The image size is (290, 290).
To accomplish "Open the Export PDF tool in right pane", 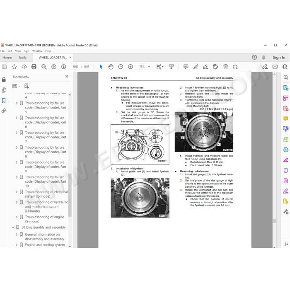I will 286,88.
